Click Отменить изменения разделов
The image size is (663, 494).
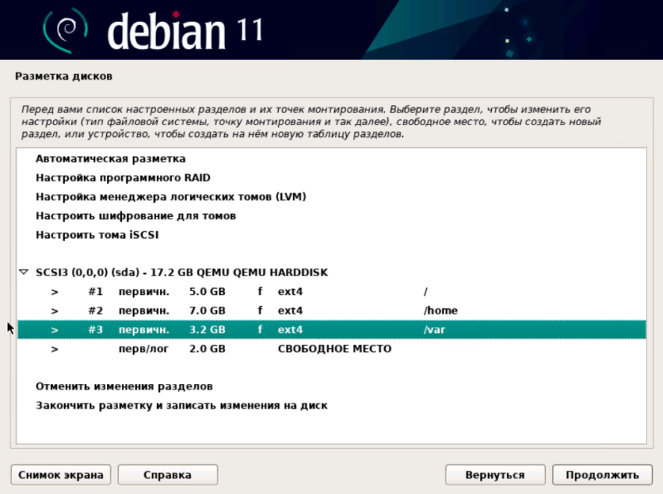coord(124,386)
